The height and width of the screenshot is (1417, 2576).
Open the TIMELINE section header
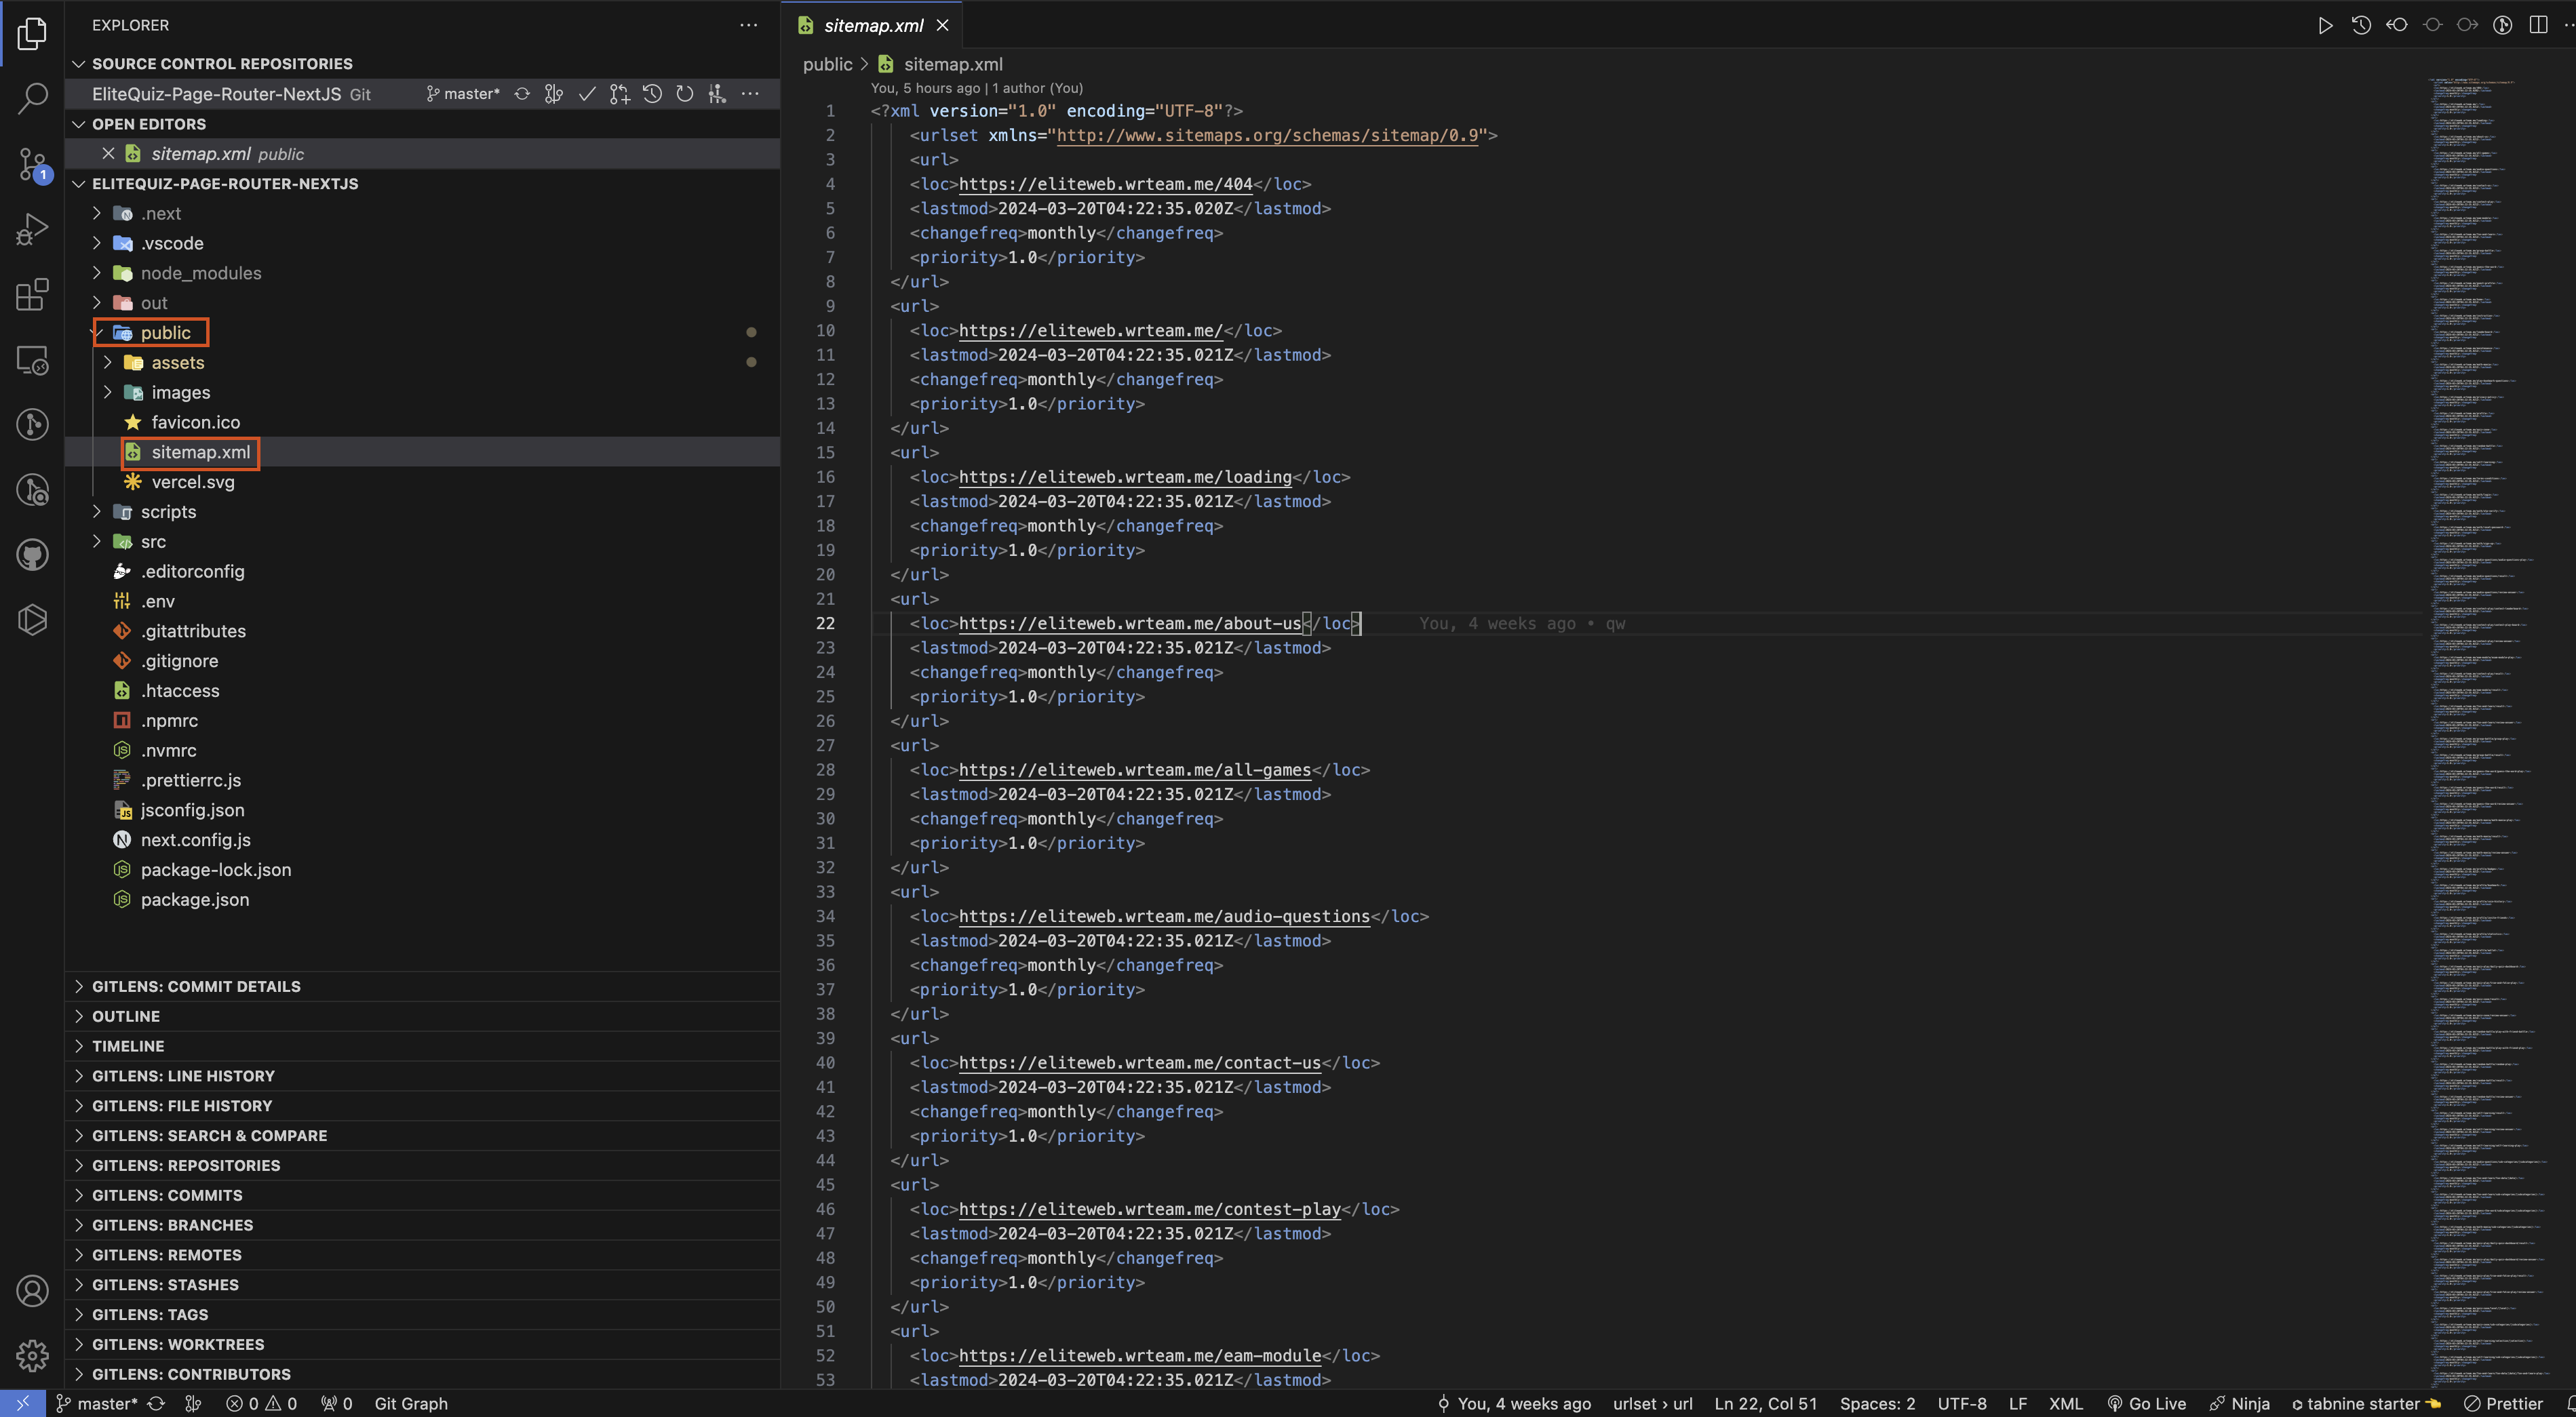point(128,1045)
